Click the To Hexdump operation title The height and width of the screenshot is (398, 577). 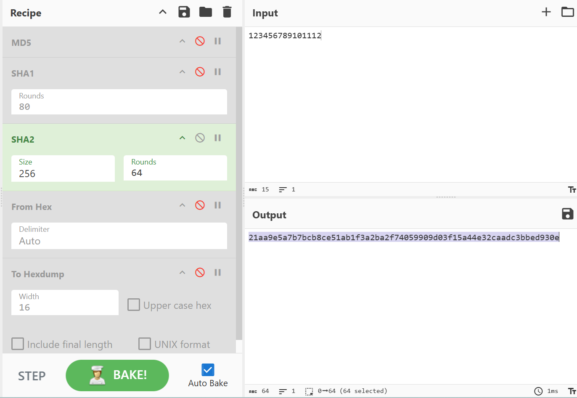pos(38,274)
